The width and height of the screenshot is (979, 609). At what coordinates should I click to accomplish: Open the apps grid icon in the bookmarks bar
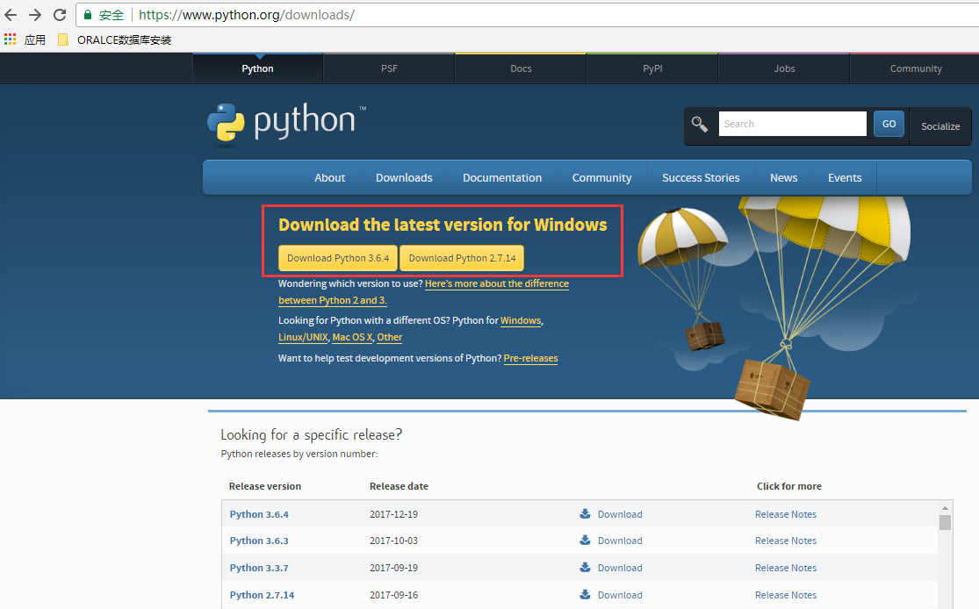pos(10,39)
